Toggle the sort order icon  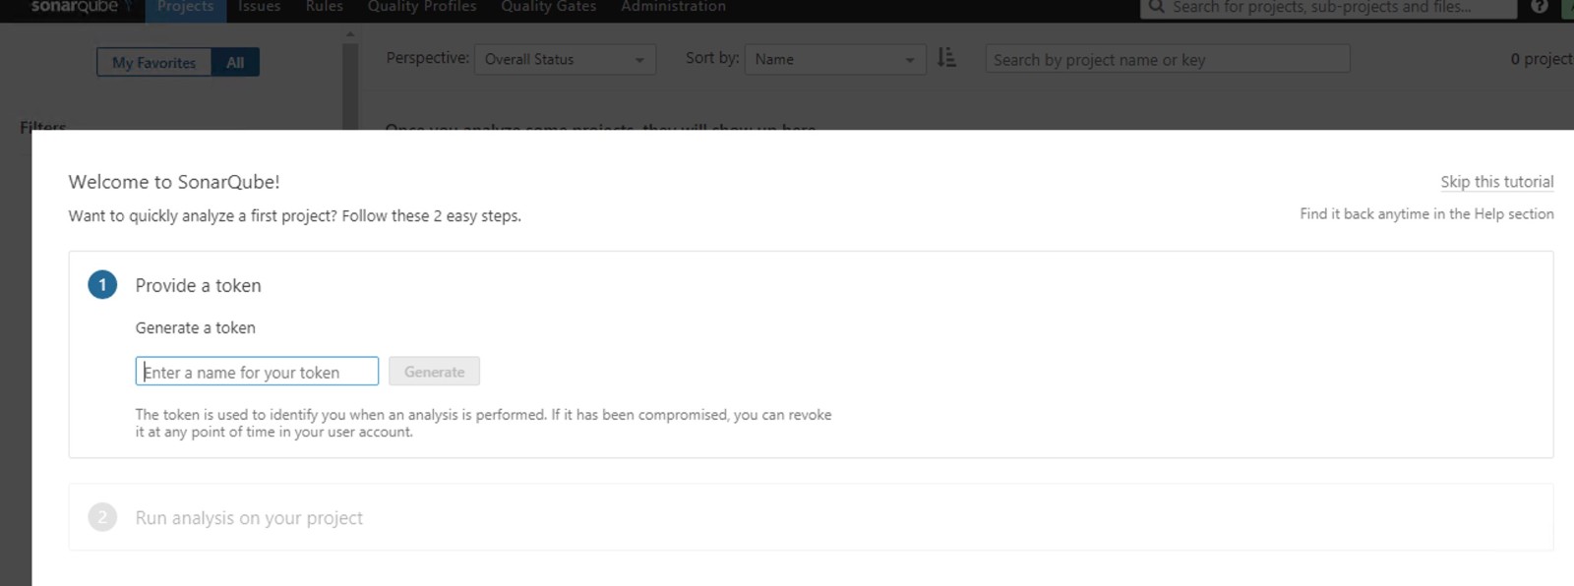pos(946,58)
